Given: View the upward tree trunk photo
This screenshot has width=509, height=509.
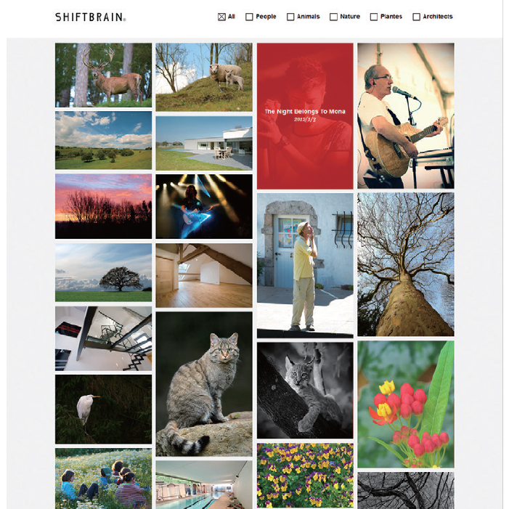Looking at the screenshot, I should coord(406,264).
